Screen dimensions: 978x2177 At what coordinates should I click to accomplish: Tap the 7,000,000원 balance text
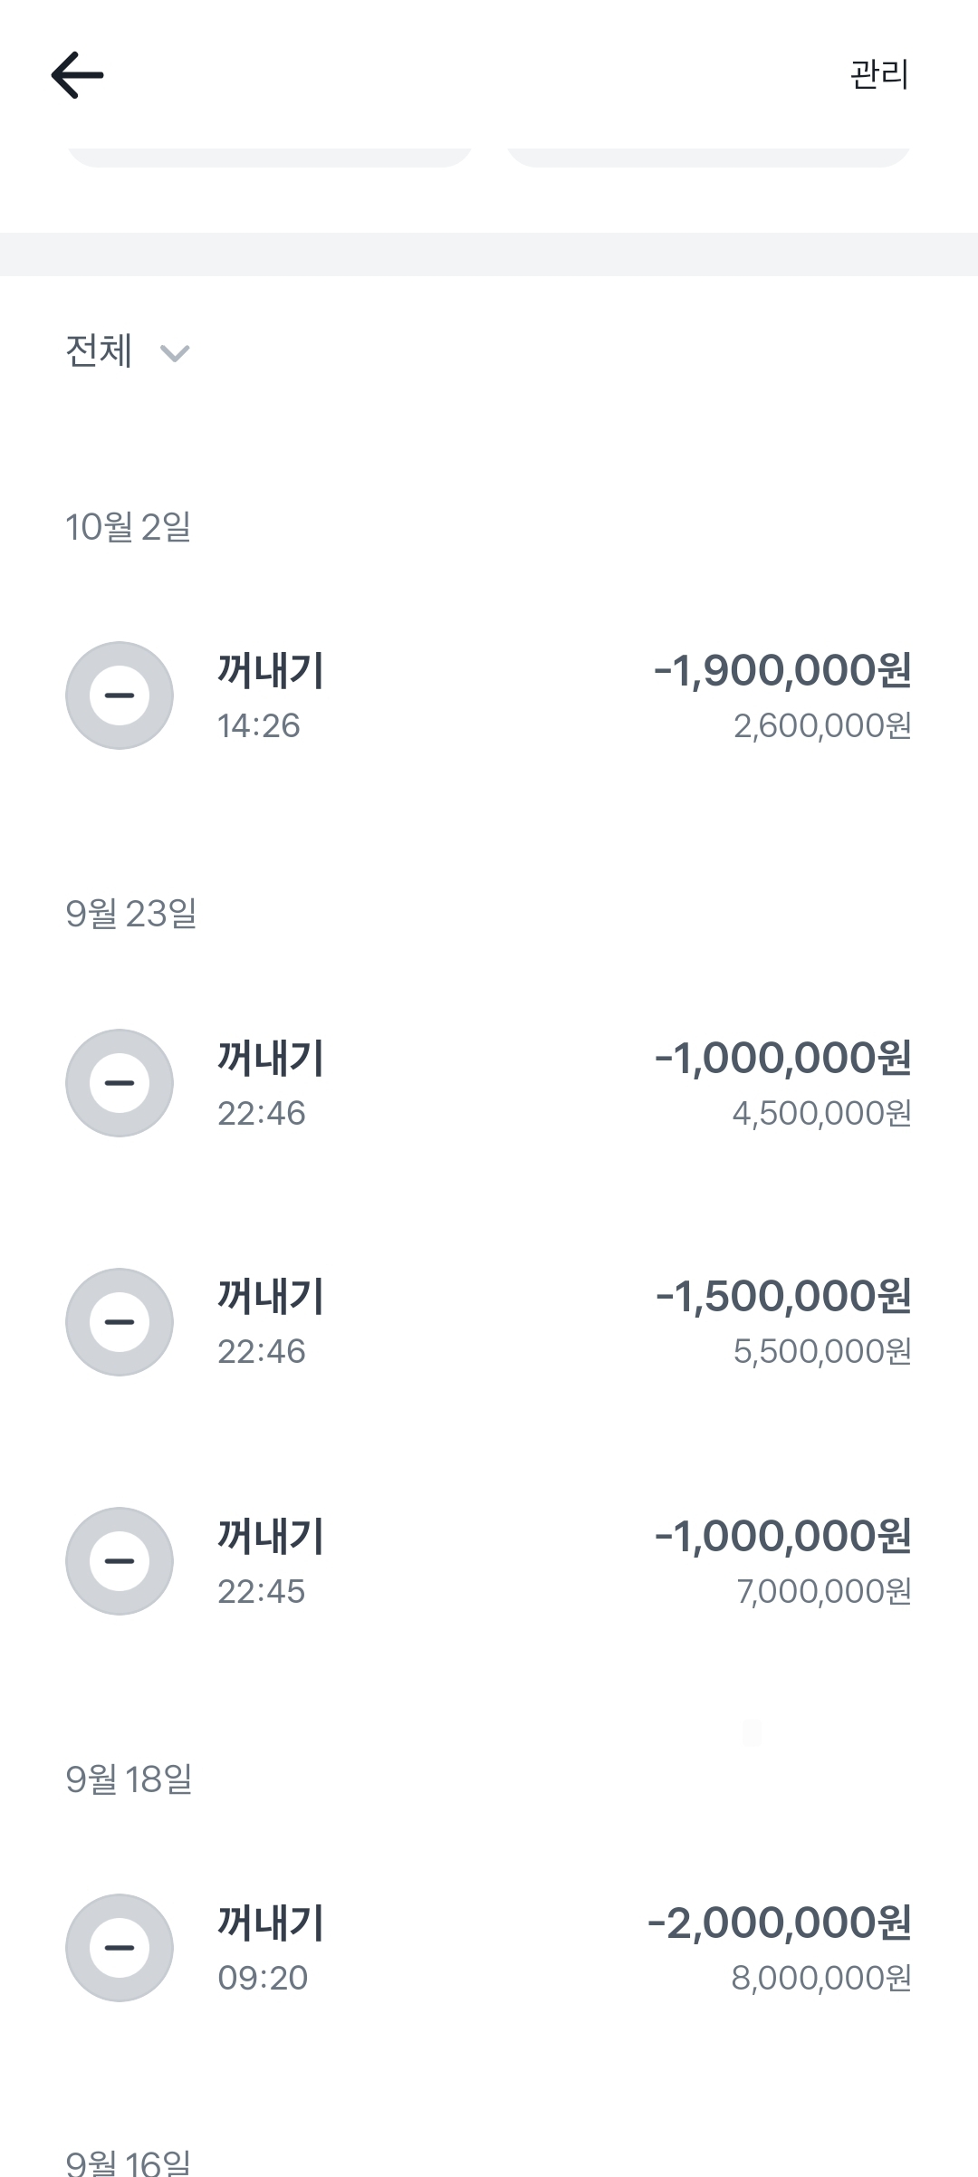[823, 1591]
